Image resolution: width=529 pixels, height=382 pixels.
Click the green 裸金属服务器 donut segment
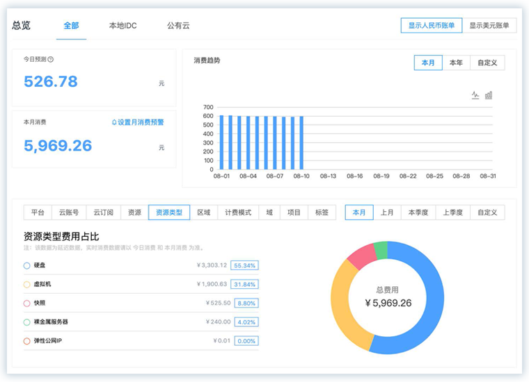(x=381, y=250)
